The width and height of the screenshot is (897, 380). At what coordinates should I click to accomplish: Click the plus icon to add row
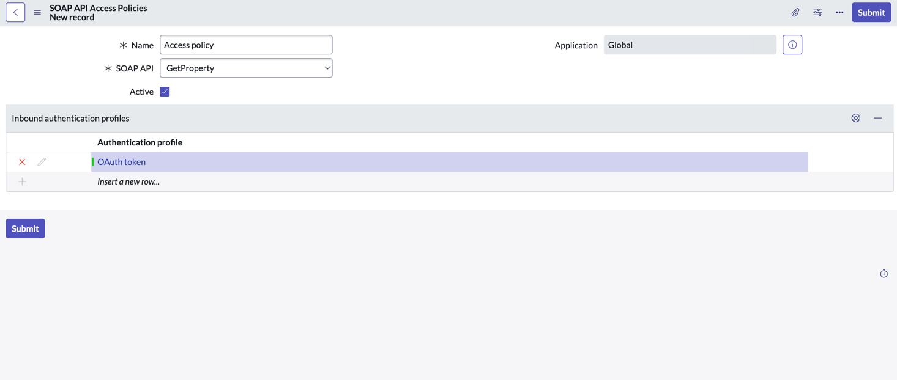point(22,181)
